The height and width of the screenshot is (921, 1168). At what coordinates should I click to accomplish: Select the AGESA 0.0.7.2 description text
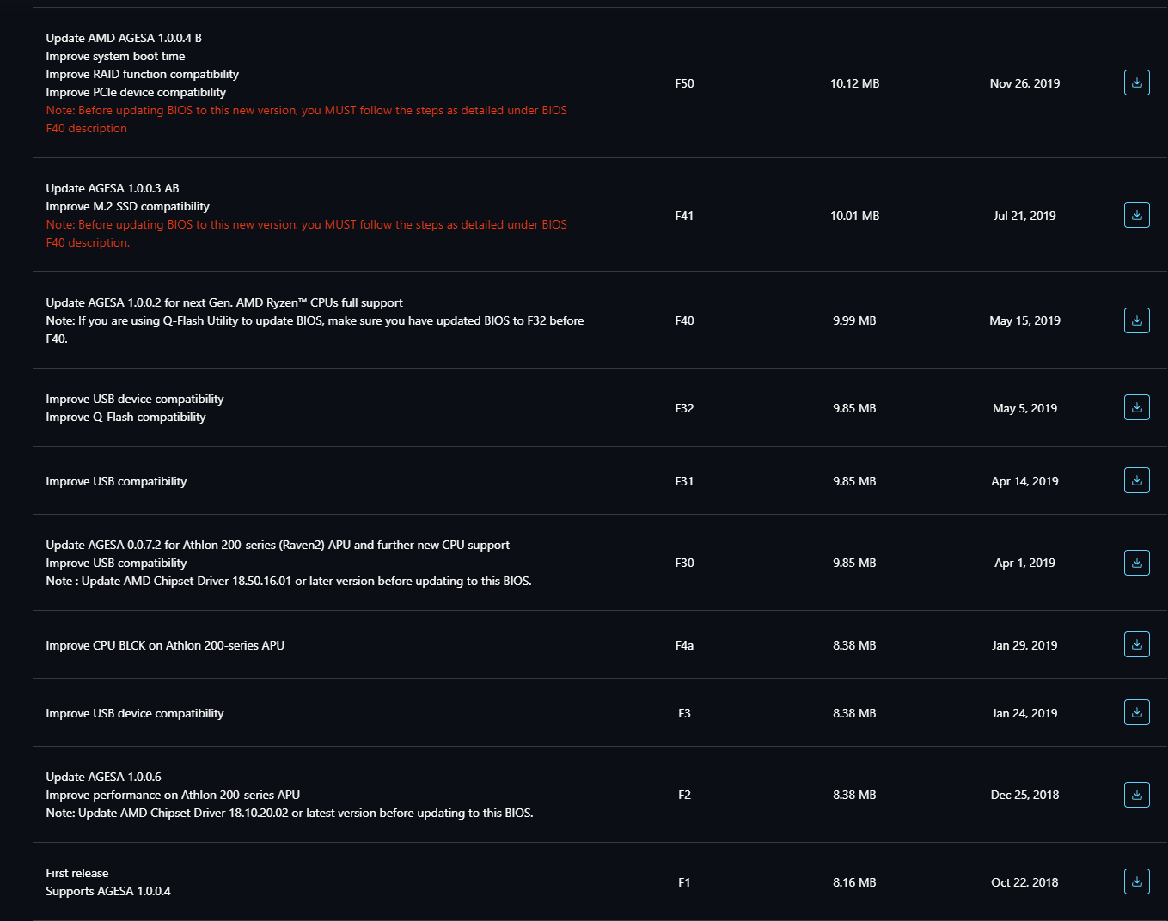click(278, 545)
